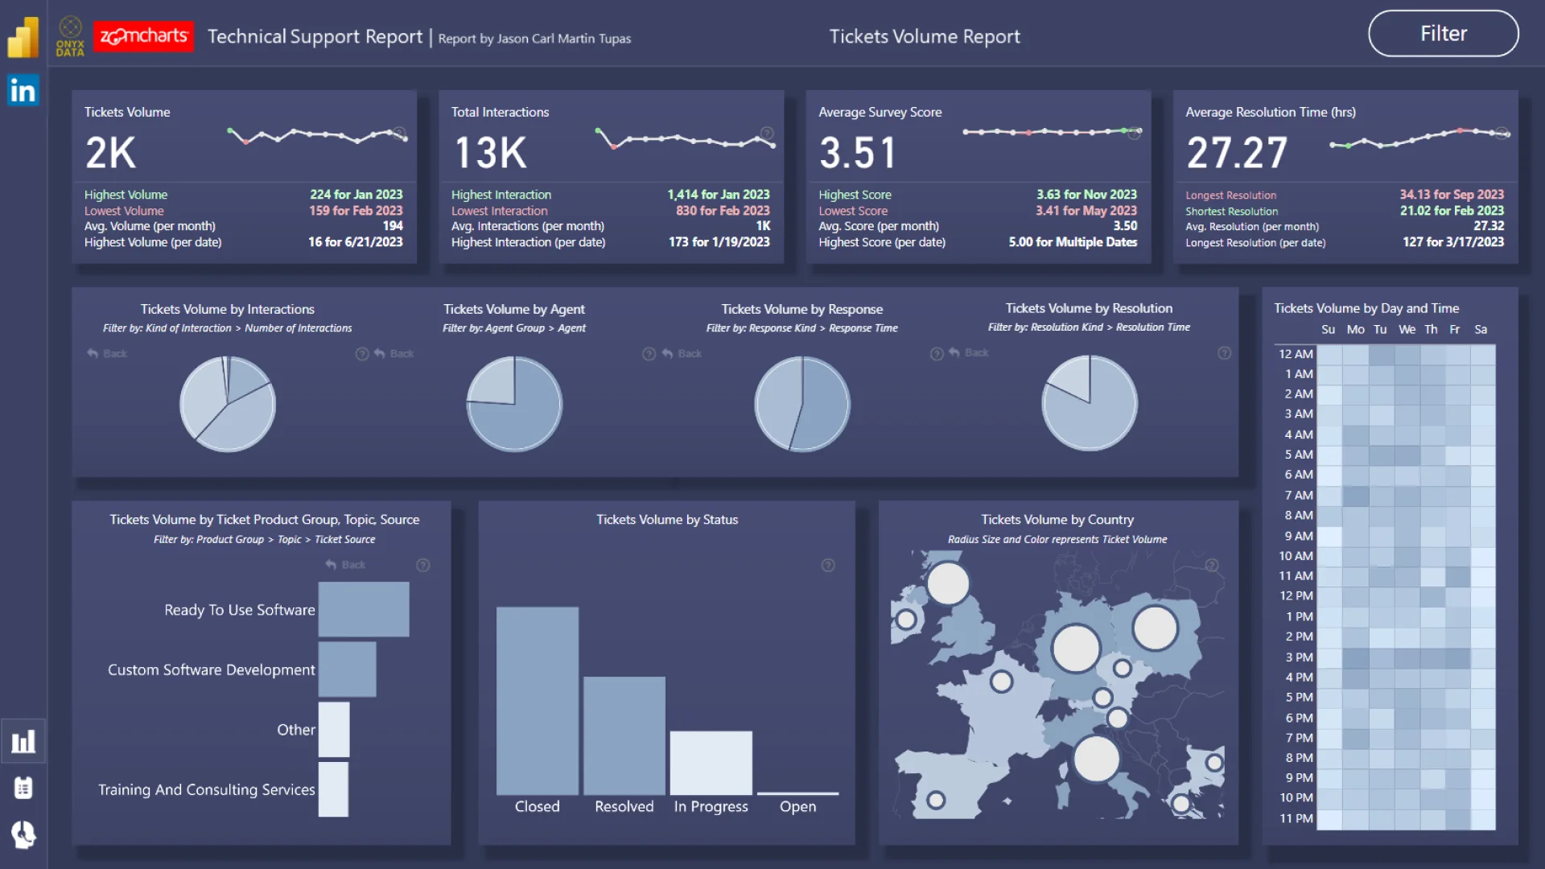Click the '1,414 for Jan 2023' value
1545x869 pixels.
(719, 195)
